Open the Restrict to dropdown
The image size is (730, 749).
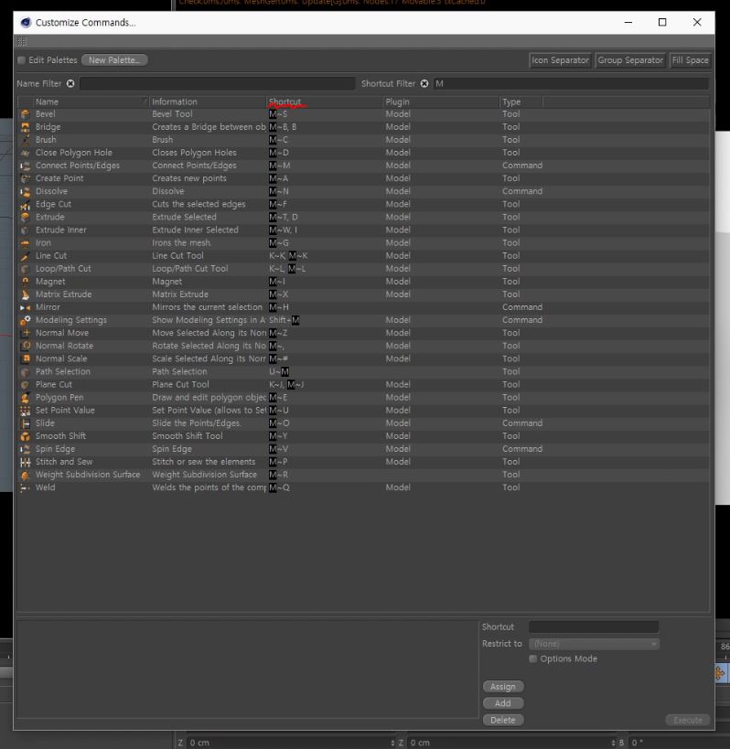[594, 644]
